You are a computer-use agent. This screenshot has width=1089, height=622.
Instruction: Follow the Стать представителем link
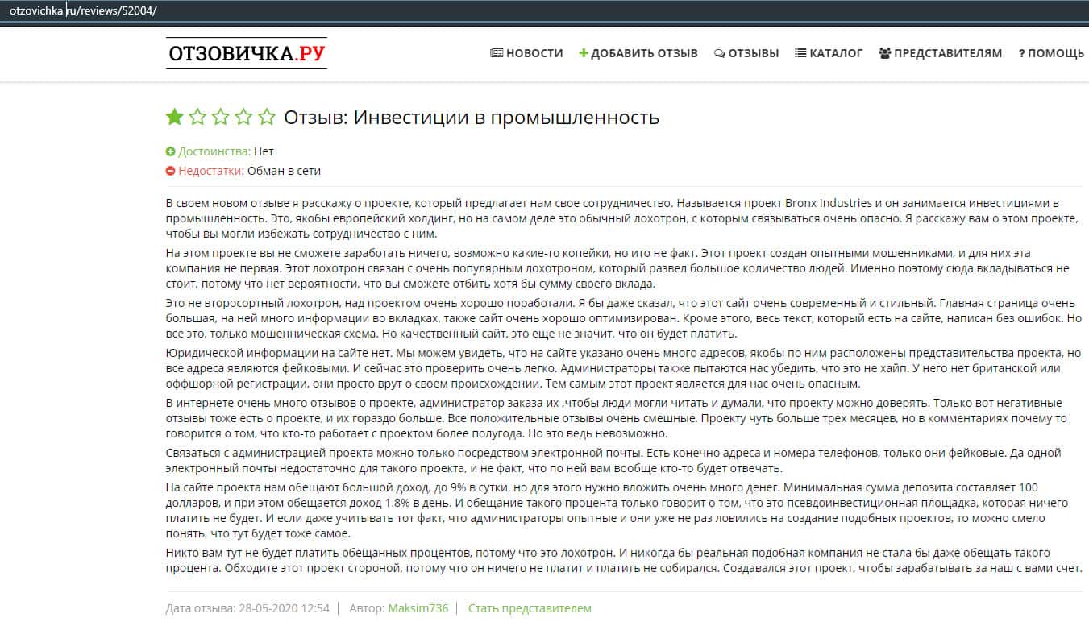coord(530,608)
